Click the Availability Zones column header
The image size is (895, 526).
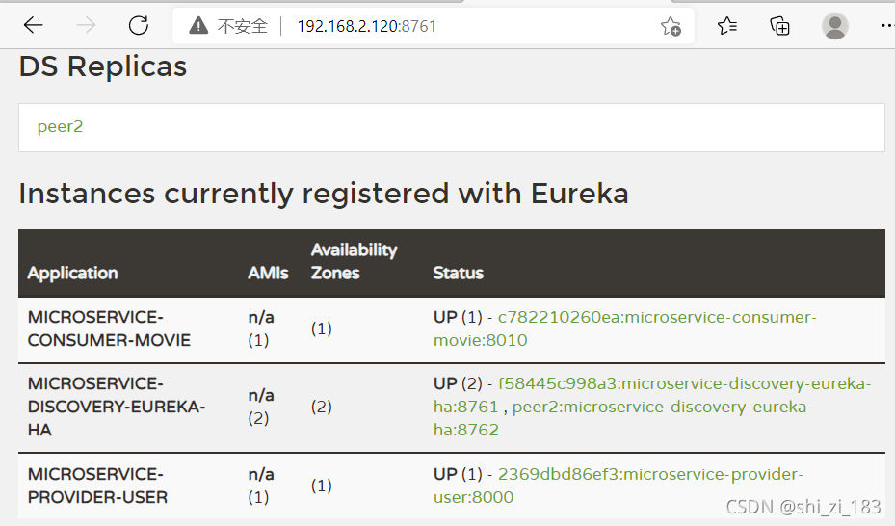pyautogui.click(x=354, y=261)
